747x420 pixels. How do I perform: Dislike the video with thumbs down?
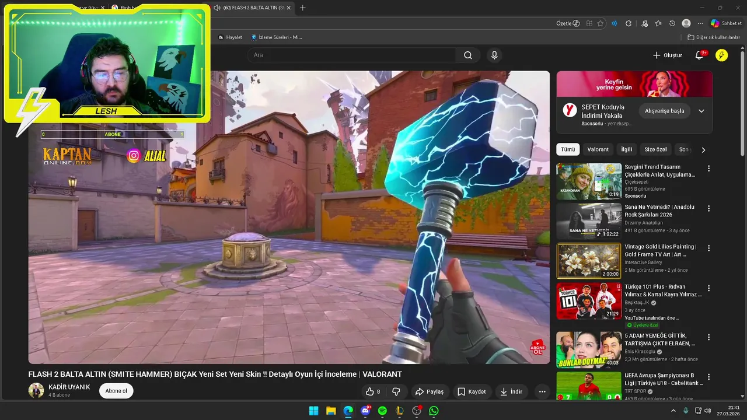pos(396,391)
